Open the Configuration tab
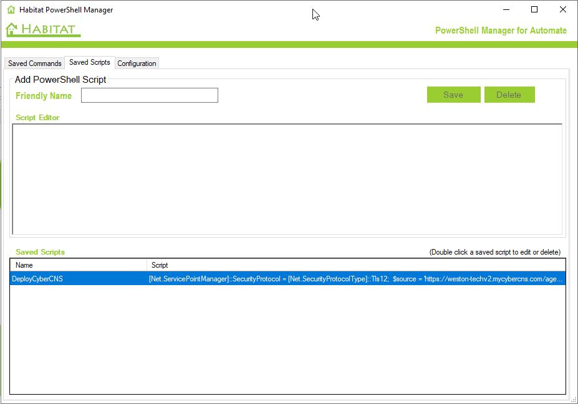The height and width of the screenshot is (404, 578). pyautogui.click(x=137, y=63)
